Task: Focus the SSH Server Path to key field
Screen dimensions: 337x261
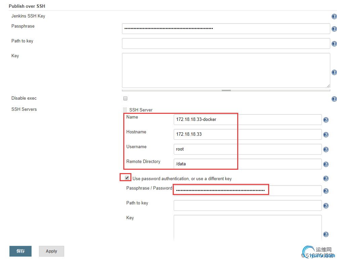Action: click(x=248, y=205)
